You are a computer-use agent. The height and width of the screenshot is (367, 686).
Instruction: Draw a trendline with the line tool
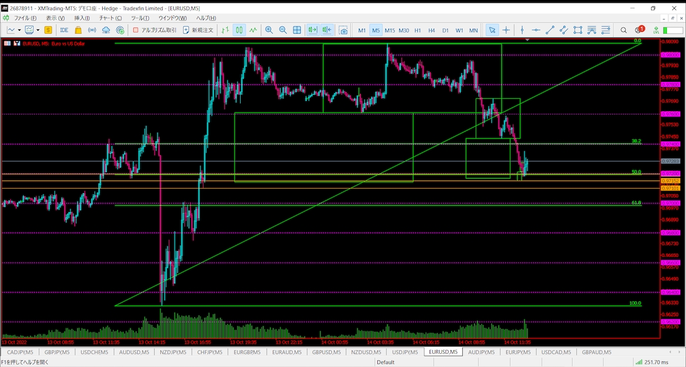pyautogui.click(x=550, y=30)
